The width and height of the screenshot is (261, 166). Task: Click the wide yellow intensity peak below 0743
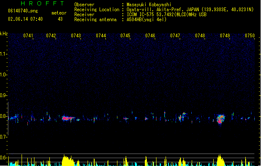[x=68, y=160]
